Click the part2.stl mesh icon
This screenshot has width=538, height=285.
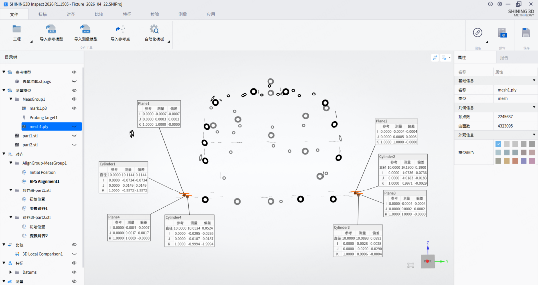coord(17,145)
